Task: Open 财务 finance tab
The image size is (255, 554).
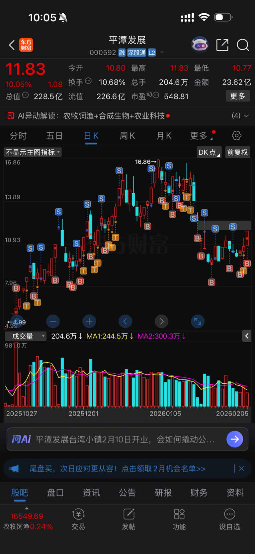Action: click(199, 493)
